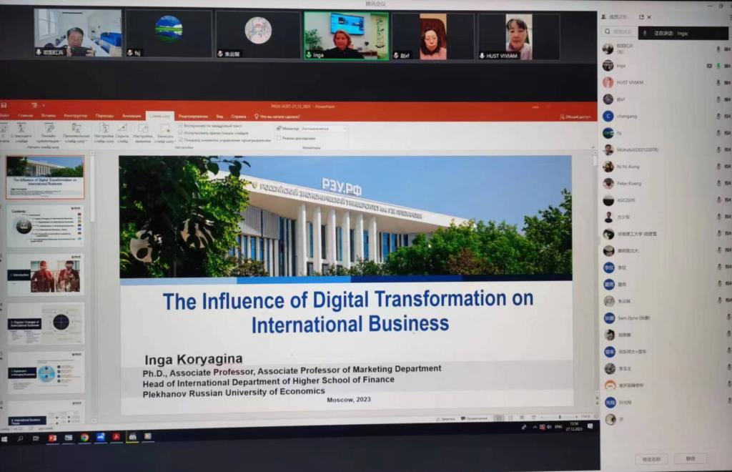Open the Monitor dropdown in the ribbon
The image size is (732, 472).
pyautogui.click(x=323, y=129)
